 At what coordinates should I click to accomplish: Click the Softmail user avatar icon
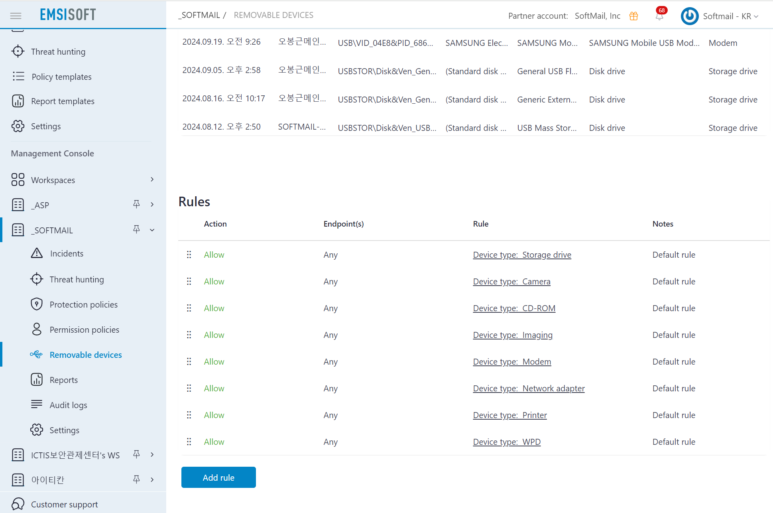[689, 16]
